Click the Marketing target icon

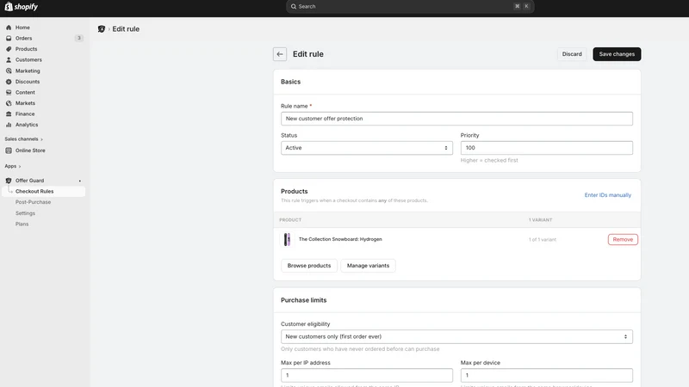coord(9,71)
